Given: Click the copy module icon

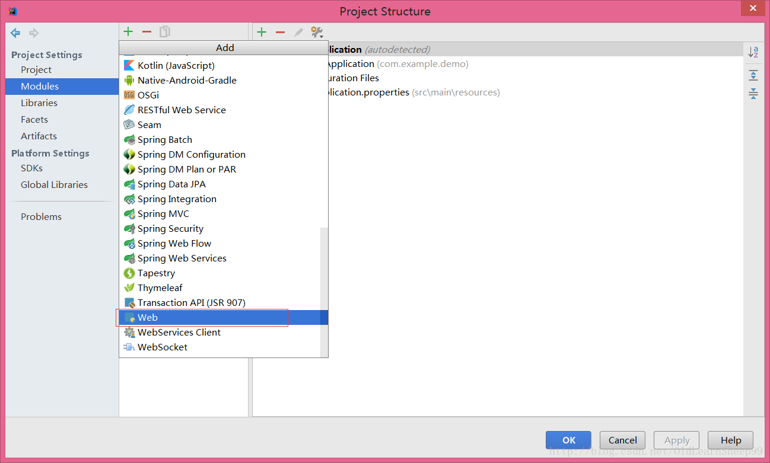Looking at the screenshot, I should tap(165, 32).
